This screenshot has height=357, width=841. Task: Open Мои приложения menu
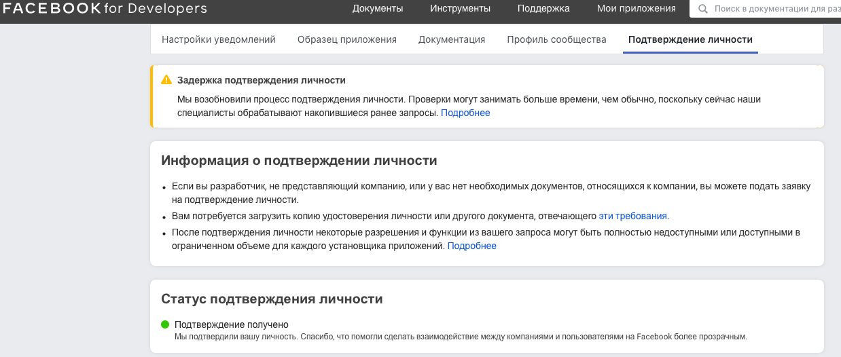[x=637, y=9]
